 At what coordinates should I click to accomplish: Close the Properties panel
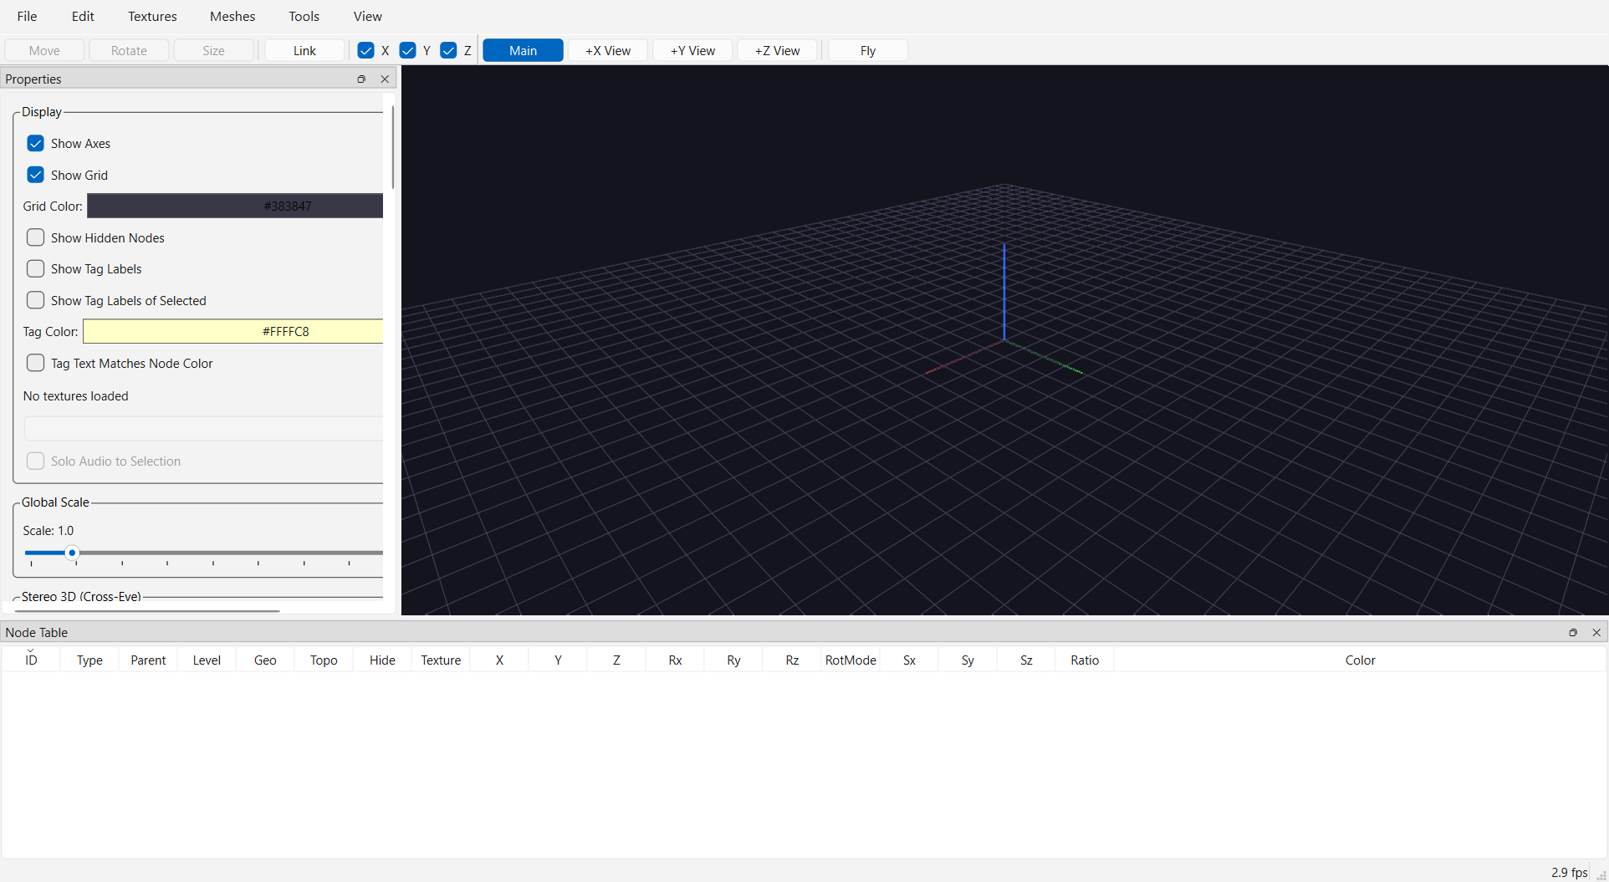pos(385,79)
